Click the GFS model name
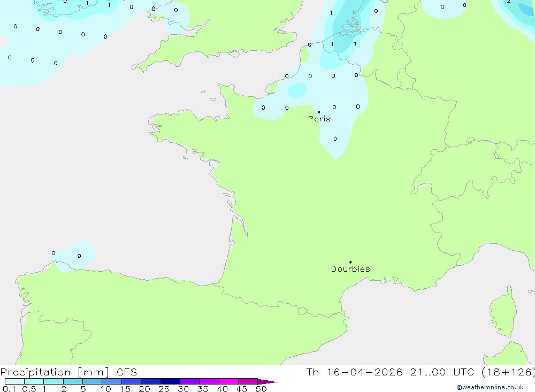Image resolution: width=535 pixels, height=392 pixels. tap(127, 372)
